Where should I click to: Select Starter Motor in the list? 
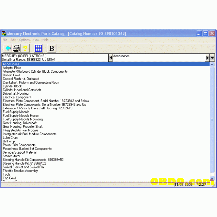pyautogui.click(x=12, y=156)
